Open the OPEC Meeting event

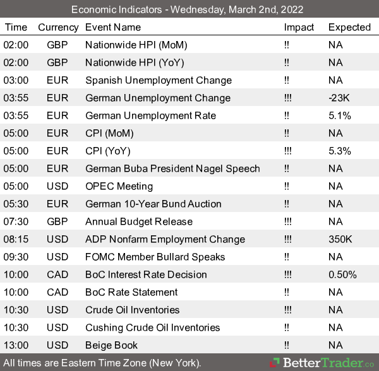[119, 186]
